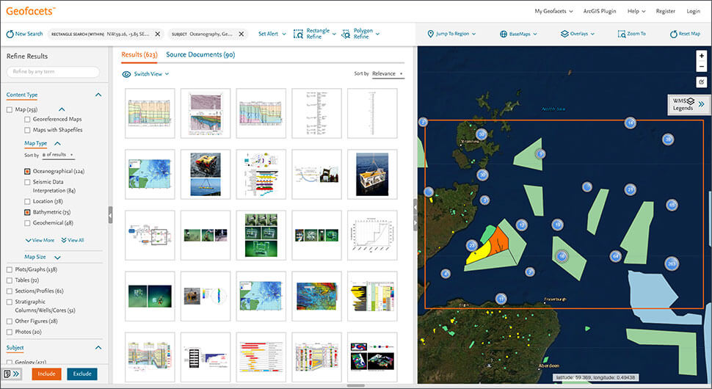The width and height of the screenshot is (712, 389).
Task: Switch to the Source Documents (90) tab
Action: [x=200, y=54]
